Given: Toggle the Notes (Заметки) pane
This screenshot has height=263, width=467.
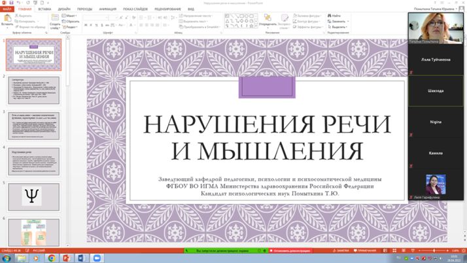Looking at the screenshot, I should (x=341, y=251).
